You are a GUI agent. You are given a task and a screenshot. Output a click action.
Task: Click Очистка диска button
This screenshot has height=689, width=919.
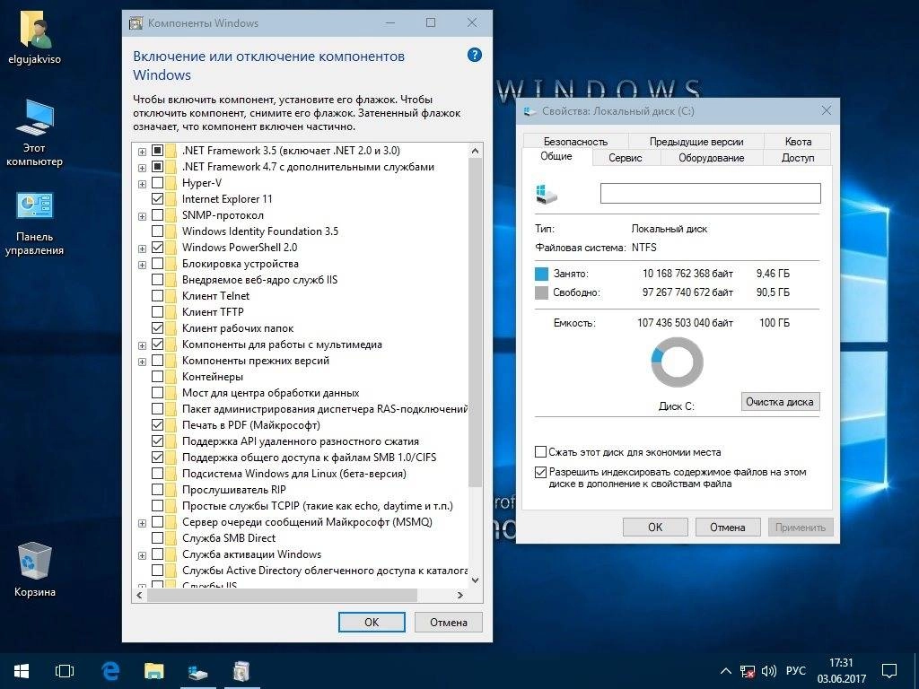click(780, 402)
